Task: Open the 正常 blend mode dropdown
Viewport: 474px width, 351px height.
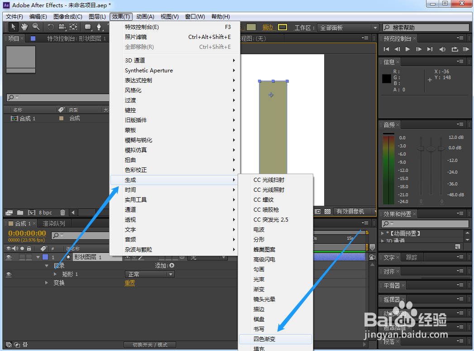Action: point(150,274)
